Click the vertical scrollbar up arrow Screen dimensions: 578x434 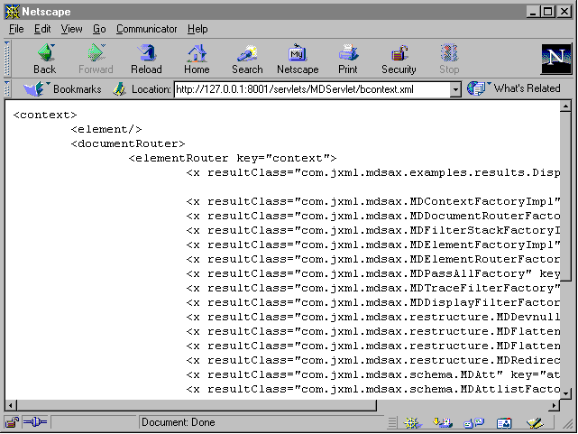coord(565,106)
